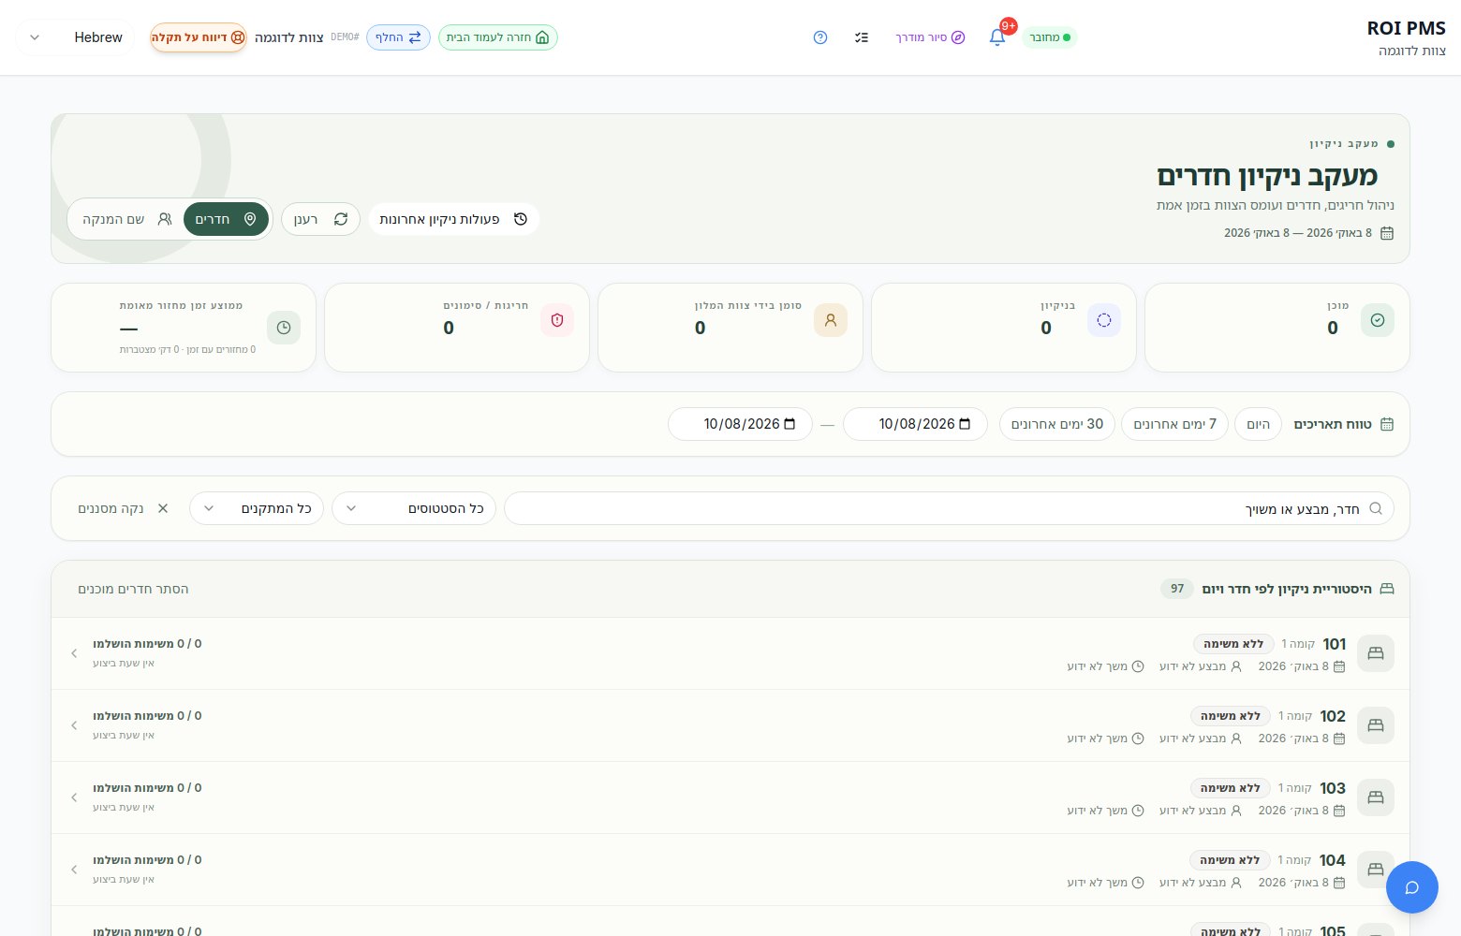Expand room 103 row chevron
The width and height of the screenshot is (1461, 936).
[x=74, y=797]
